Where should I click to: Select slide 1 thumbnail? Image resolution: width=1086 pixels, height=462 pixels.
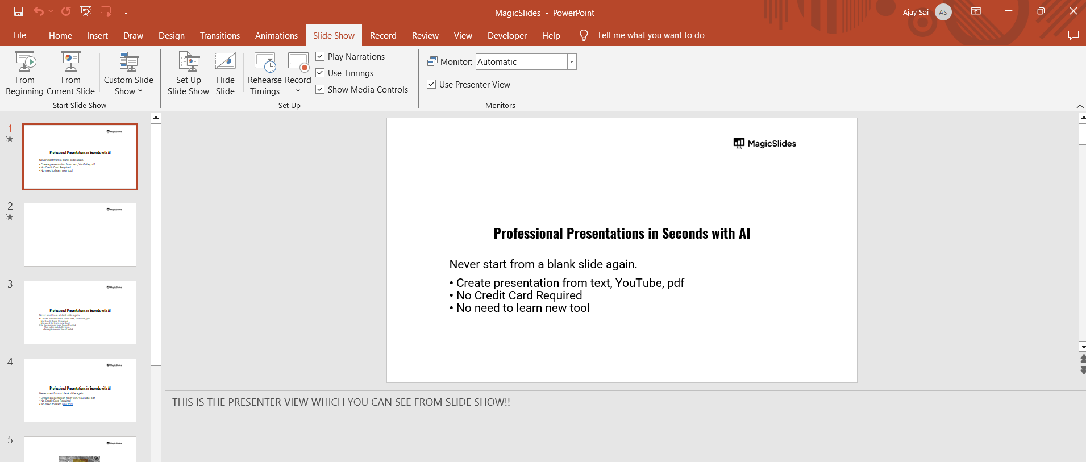pyautogui.click(x=80, y=157)
